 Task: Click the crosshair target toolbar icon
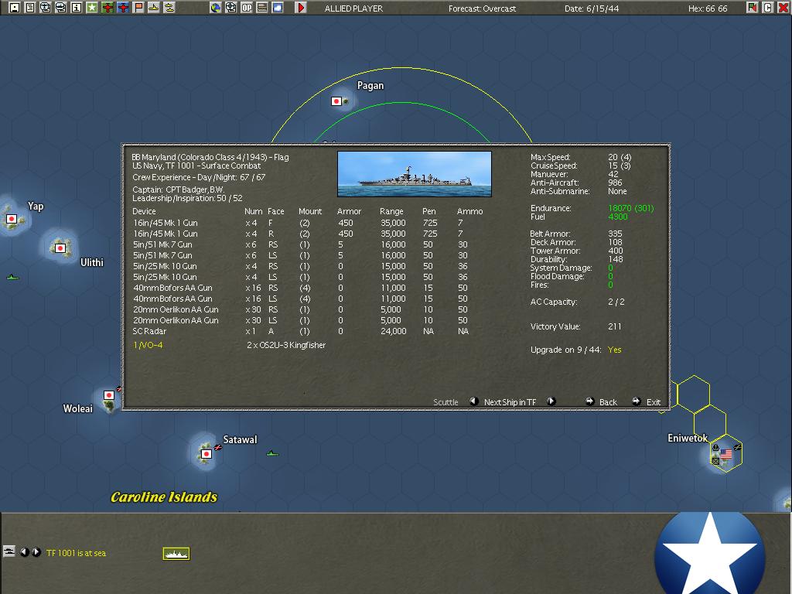[230, 8]
